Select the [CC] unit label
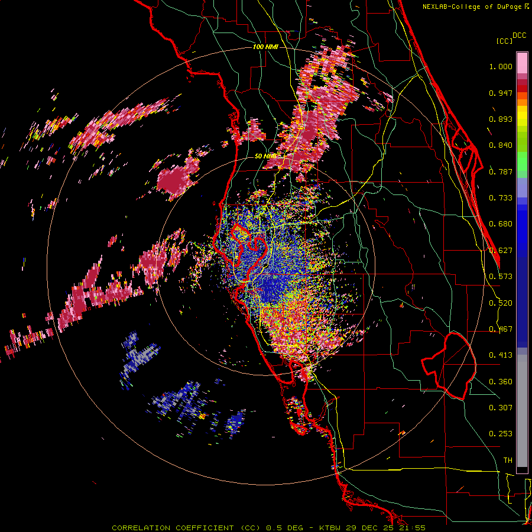The image size is (532, 532). pyautogui.click(x=504, y=41)
